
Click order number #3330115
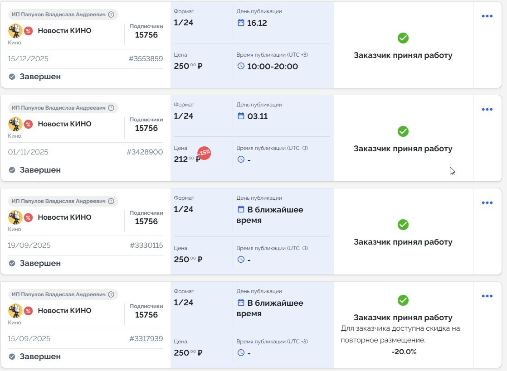tap(146, 246)
